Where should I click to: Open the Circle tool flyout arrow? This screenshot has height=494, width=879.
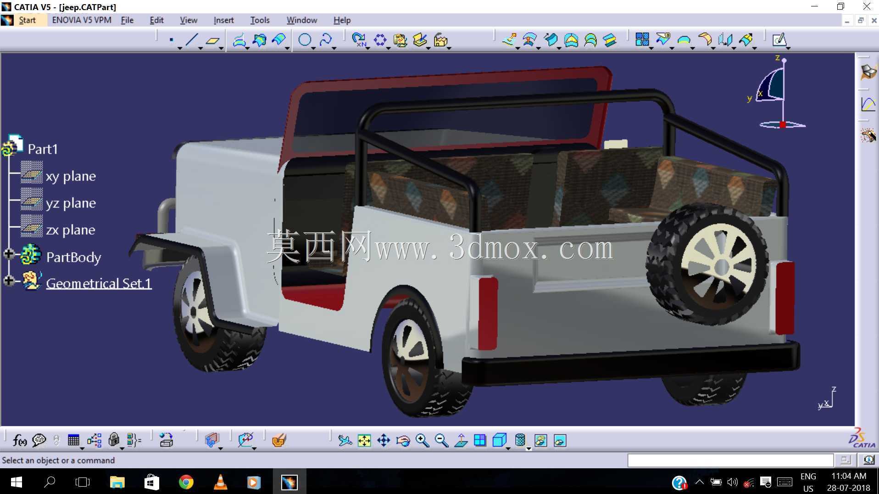[x=313, y=48]
